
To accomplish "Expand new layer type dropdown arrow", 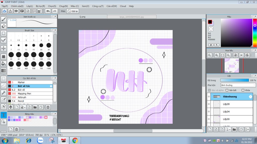I will pos(230,130).
